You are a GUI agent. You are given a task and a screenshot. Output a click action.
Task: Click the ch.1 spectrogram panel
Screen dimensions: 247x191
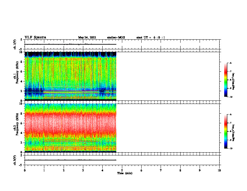point(70,76)
